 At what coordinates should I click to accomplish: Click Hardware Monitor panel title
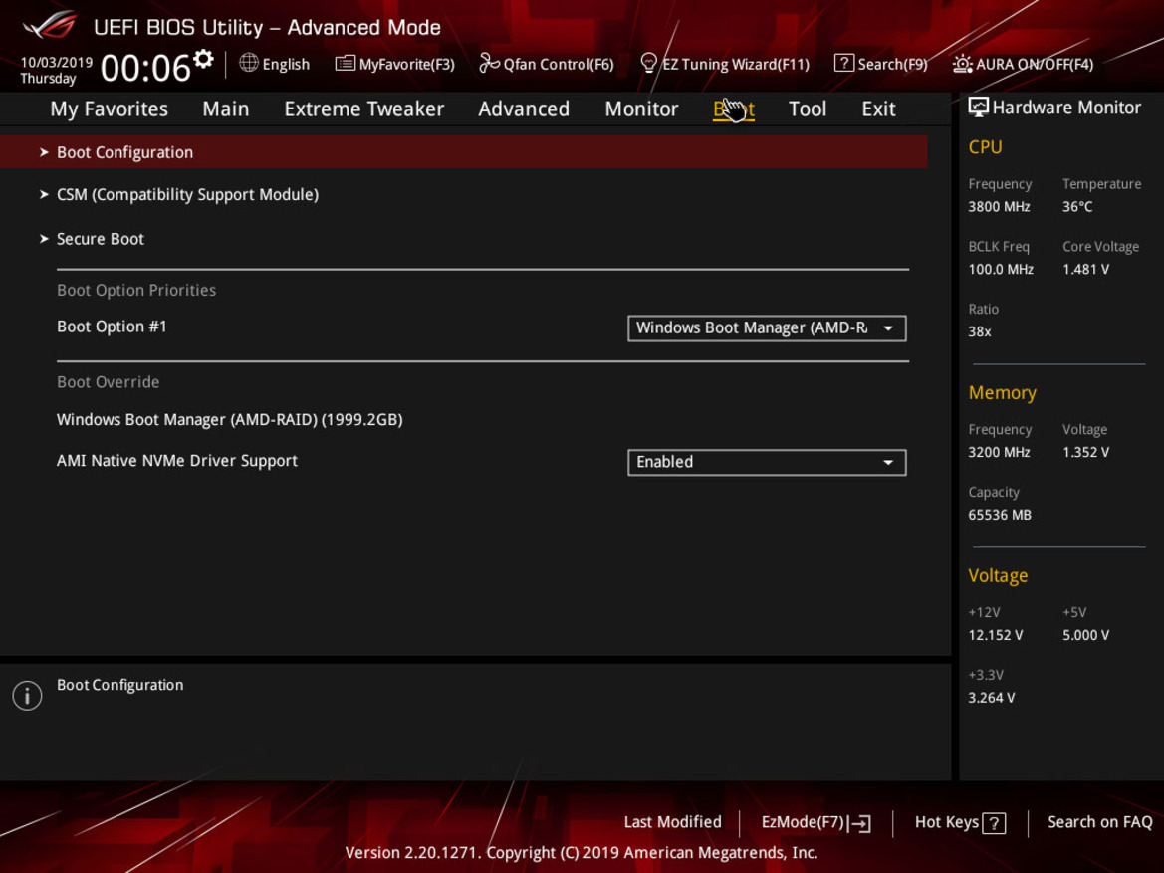tap(1066, 108)
